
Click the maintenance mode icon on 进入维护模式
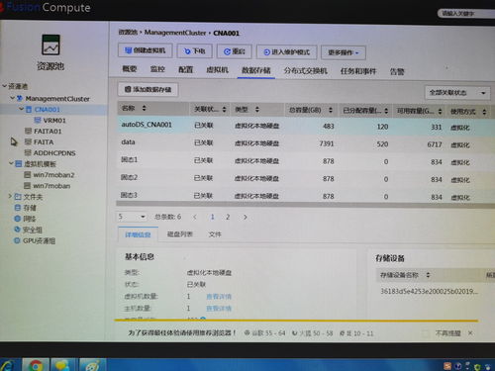[266, 52]
